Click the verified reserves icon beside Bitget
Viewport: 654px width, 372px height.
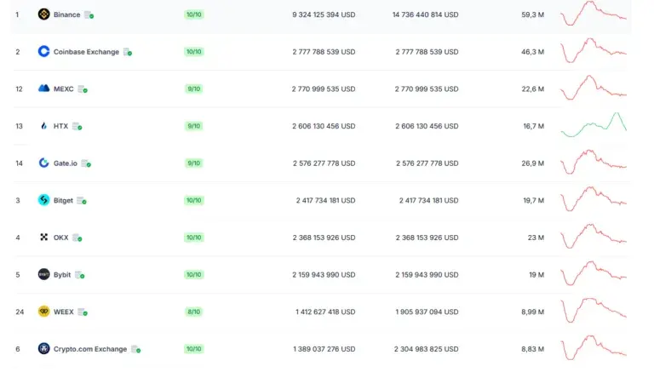click(x=82, y=201)
